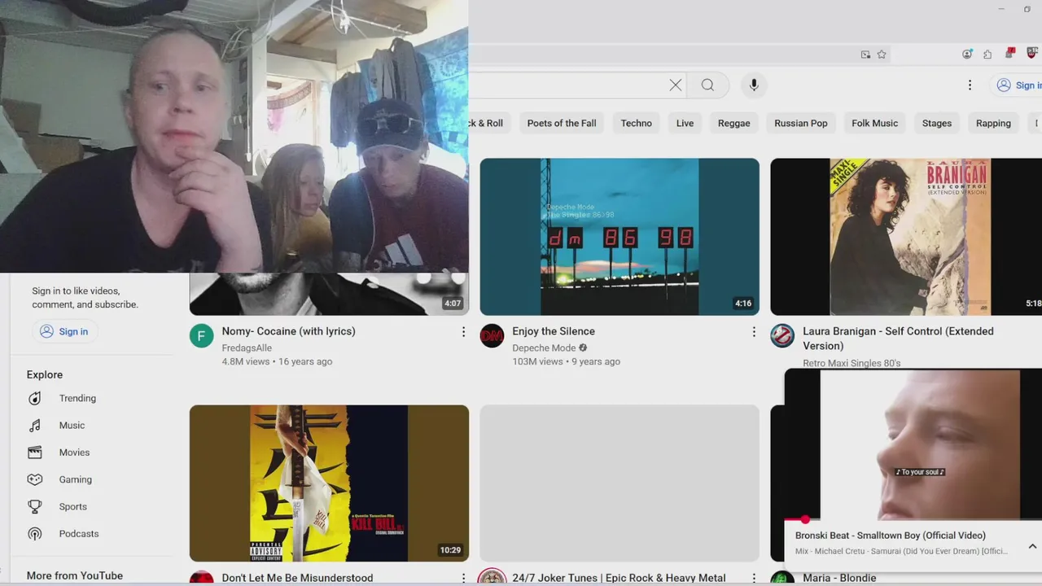Open Retro Maxi Singles 80's channel link
Screen dimensions: 1042x586
[x=852, y=363]
